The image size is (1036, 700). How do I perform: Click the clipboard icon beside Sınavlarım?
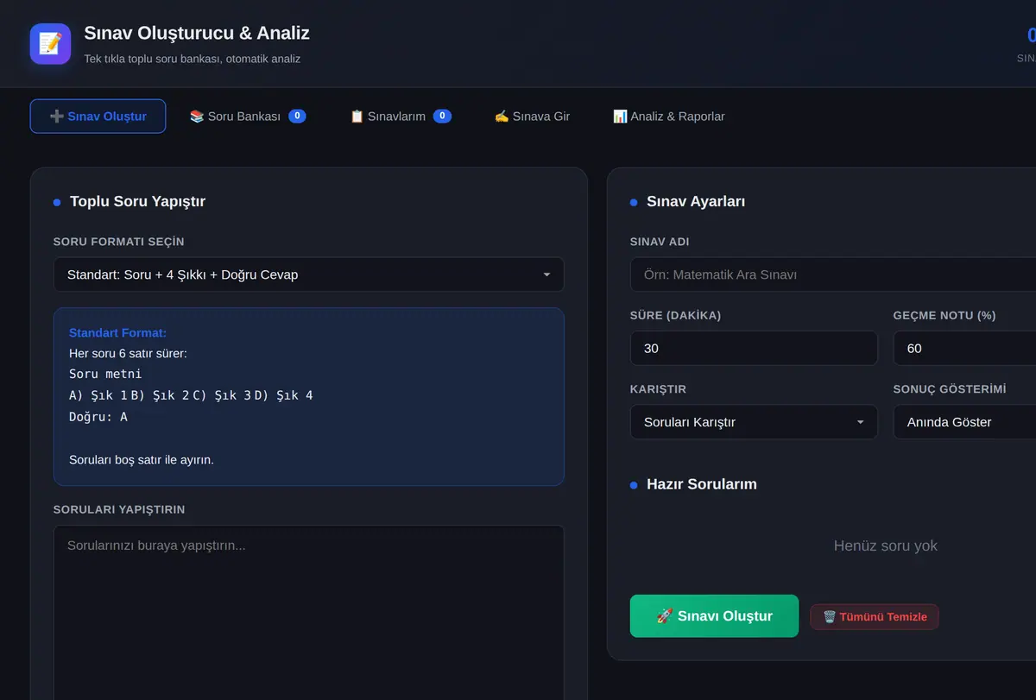[x=357, y=117]
